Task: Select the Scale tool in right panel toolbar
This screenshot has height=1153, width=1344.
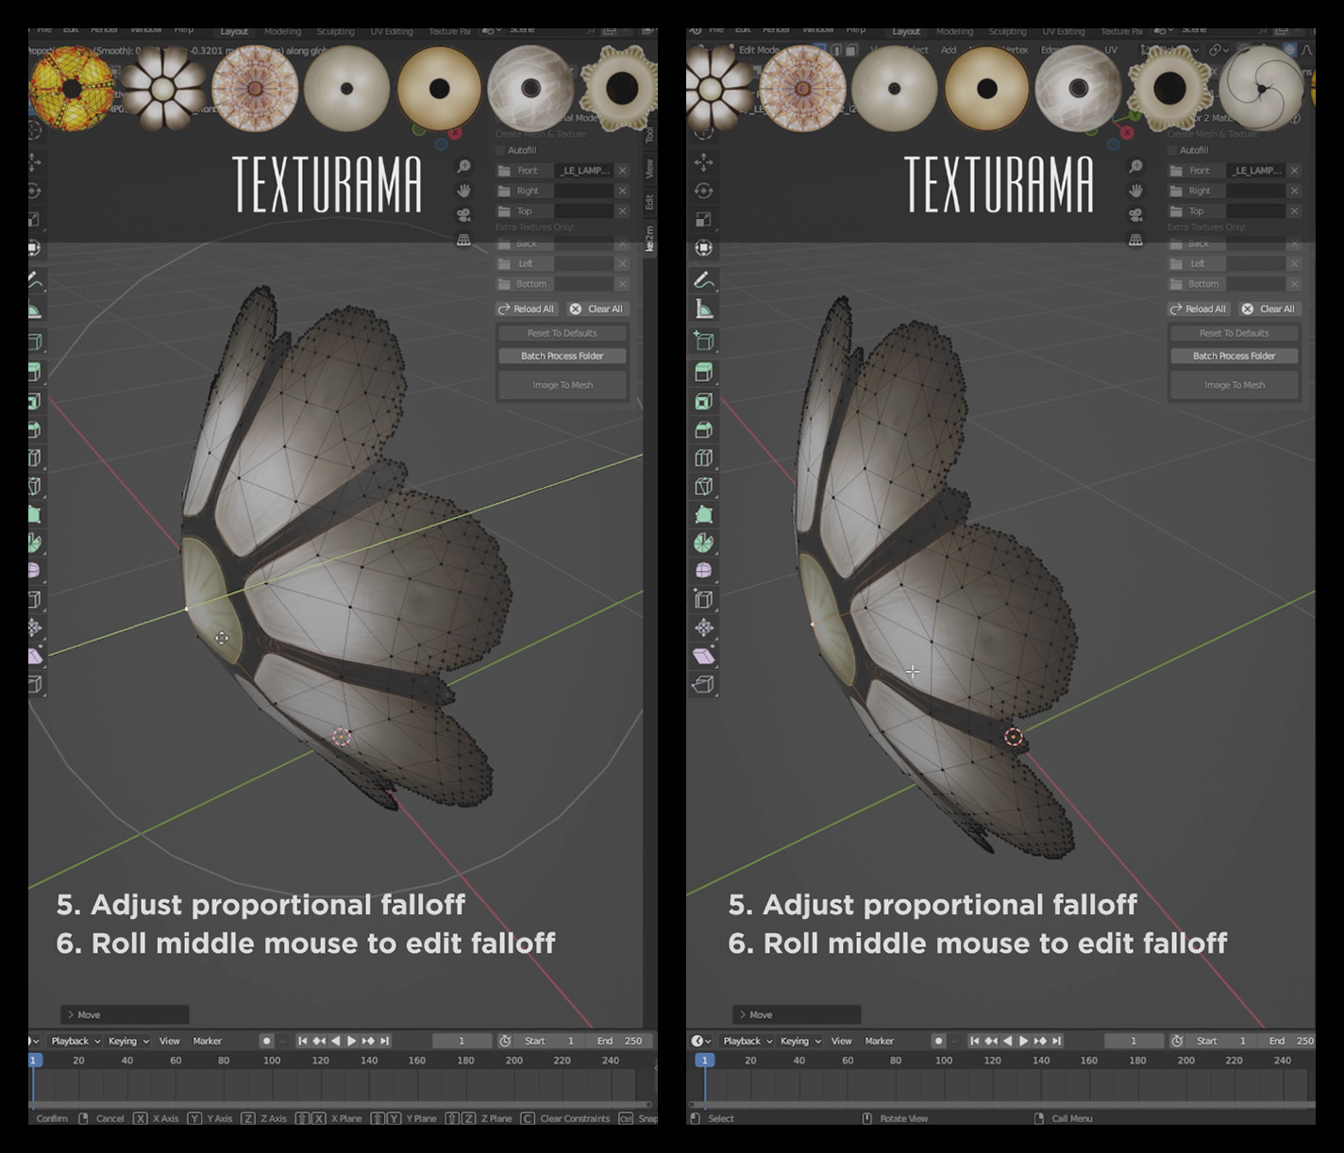Action: 703,219
